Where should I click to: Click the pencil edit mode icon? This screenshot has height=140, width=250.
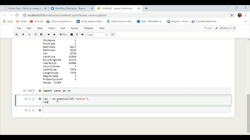pos(216,28)
